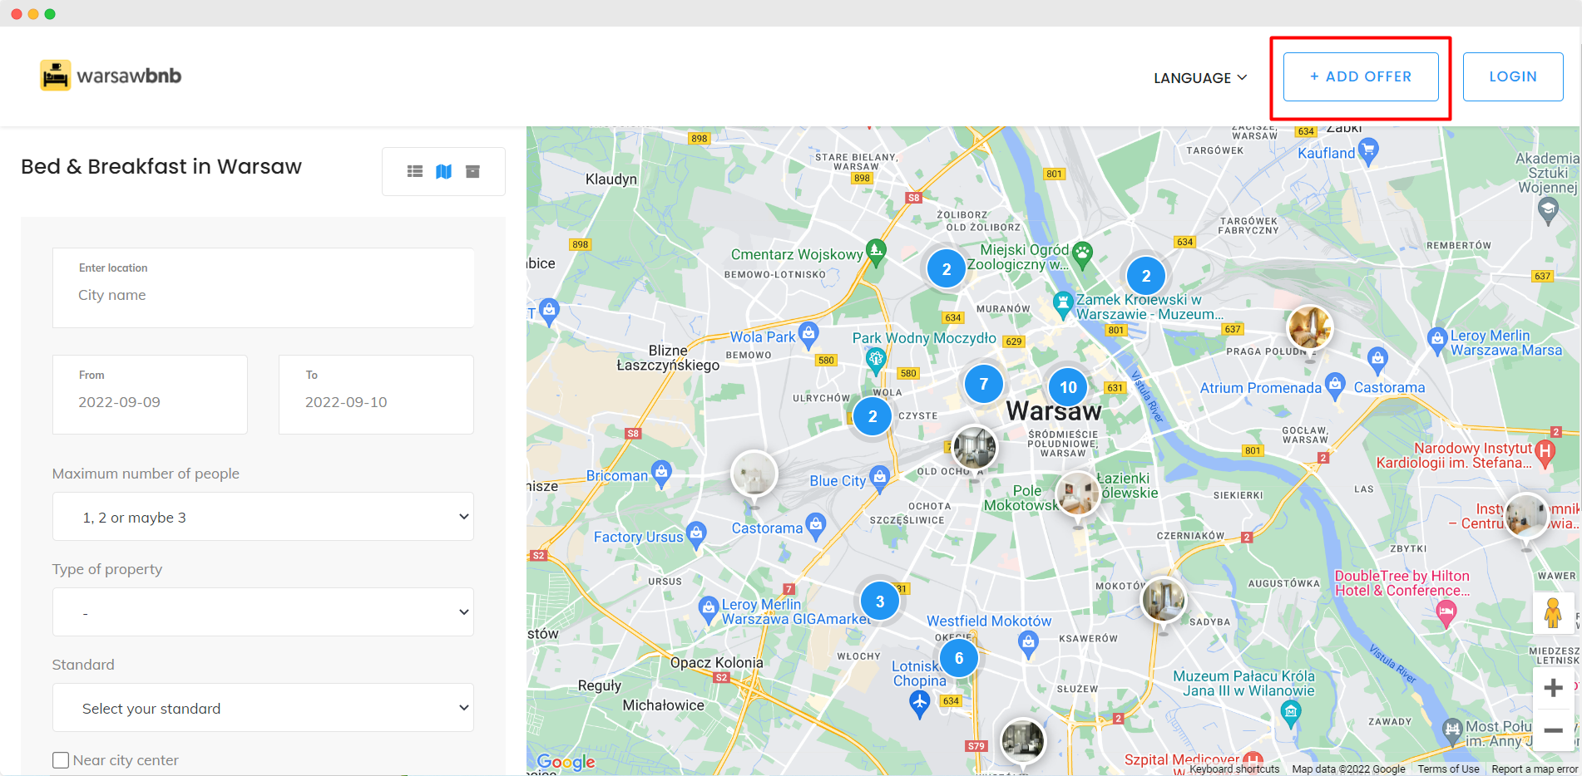Click the Bricoman store pin

click(661, 474)
